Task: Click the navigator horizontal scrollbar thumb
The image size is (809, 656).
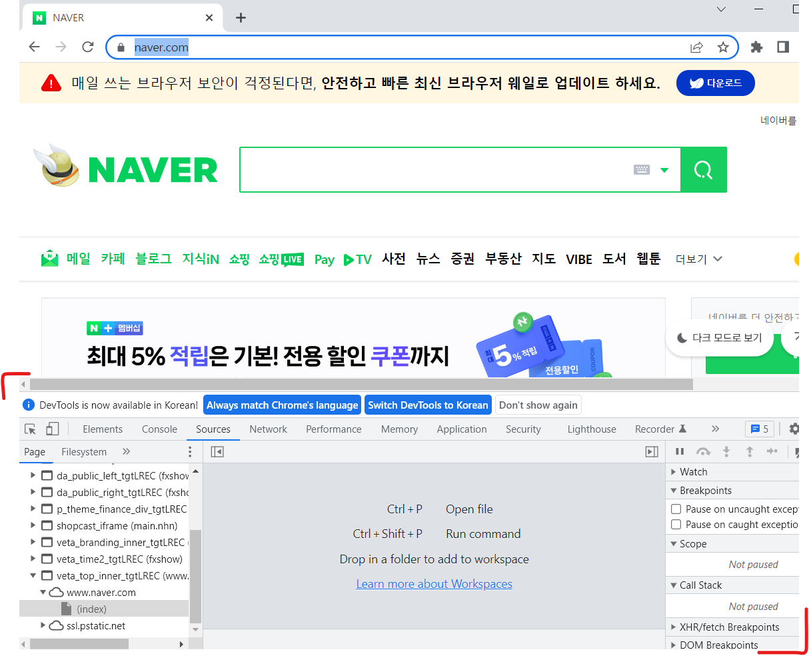Action: 79,644
